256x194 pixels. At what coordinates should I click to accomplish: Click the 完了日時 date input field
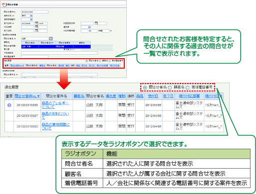coord(27,31)
